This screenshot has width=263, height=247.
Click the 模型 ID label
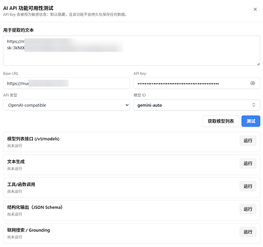point(140,96)
